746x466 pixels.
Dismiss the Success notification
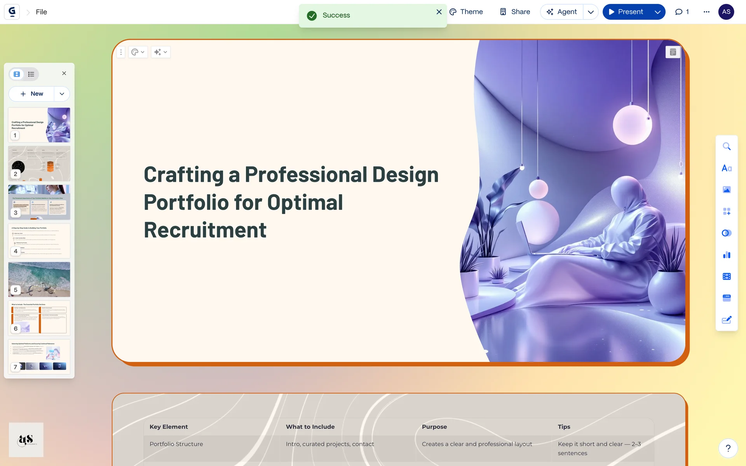tap(439, 12)
